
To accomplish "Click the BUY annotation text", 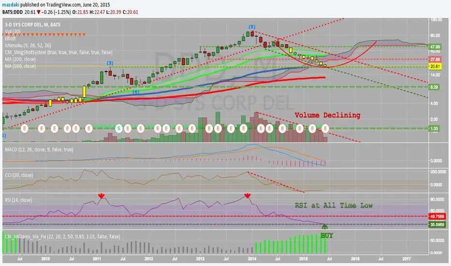I will tap(327, 236).
